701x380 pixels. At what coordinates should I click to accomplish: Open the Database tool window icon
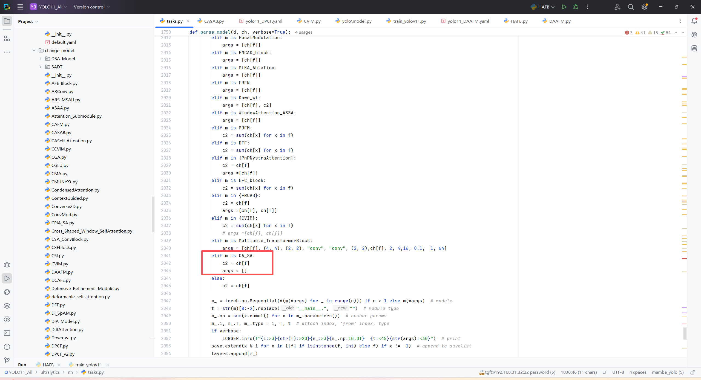coord(694,48)
